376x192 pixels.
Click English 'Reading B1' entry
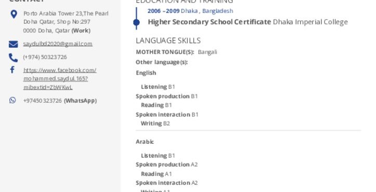156,105
